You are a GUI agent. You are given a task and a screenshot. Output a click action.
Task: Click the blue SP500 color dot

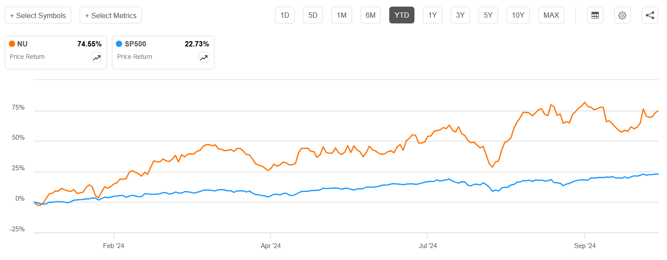pyautogui.click(x=119, y=44)
